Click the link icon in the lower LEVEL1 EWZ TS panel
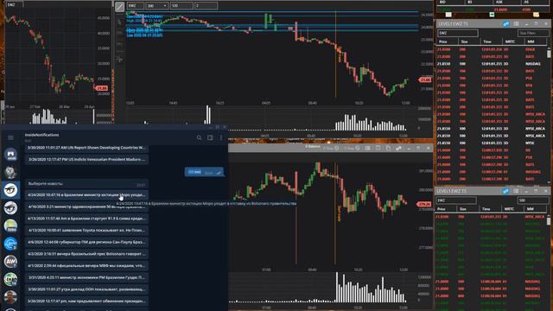Viewport: 553px width, 311px height. pos(505,191)
